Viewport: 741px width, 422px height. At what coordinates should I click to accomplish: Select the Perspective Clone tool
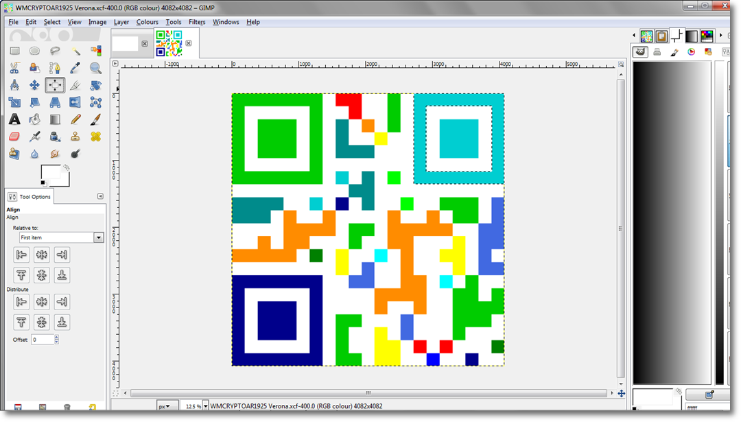click(14, 154)
